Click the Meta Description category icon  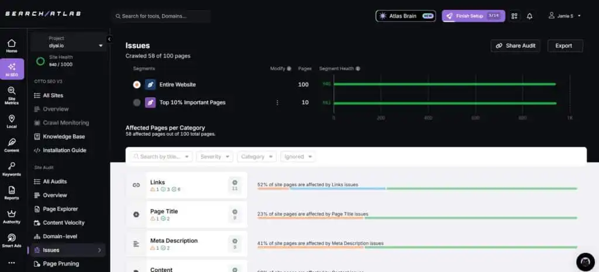coord(136,244)
